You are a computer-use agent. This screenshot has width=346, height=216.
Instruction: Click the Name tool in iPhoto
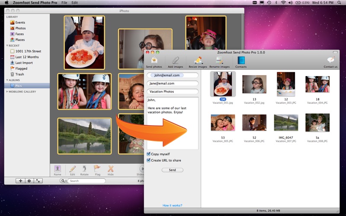[x=58, y=170]
